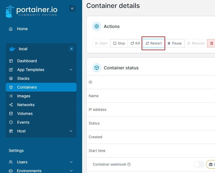
Task: Click the Docker whale local environment icon
Action: (12, 49)
